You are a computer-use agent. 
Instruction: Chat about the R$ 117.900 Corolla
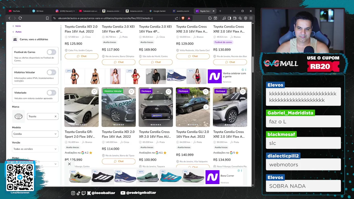pos(119,62)
